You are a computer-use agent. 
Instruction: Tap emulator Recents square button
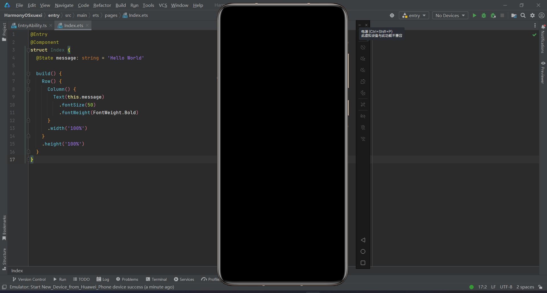coord(363,263)
